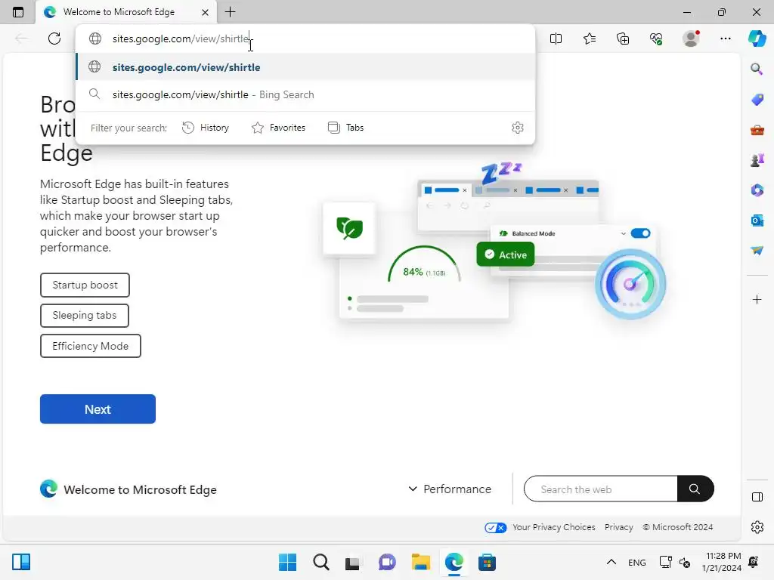Click the Search the web field
774x580 pixels.
point(601,489)
